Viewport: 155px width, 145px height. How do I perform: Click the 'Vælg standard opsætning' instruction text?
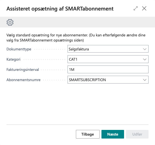pos(76,38)
